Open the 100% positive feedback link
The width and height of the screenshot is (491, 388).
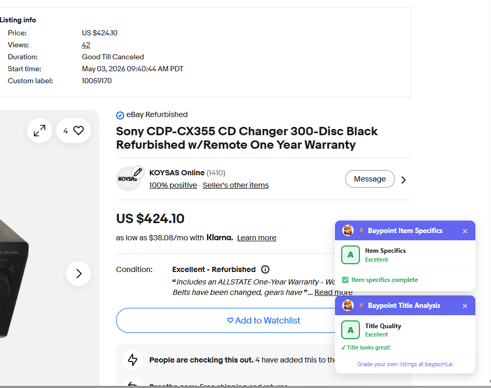pyautogui.click(x=173, y=185)
